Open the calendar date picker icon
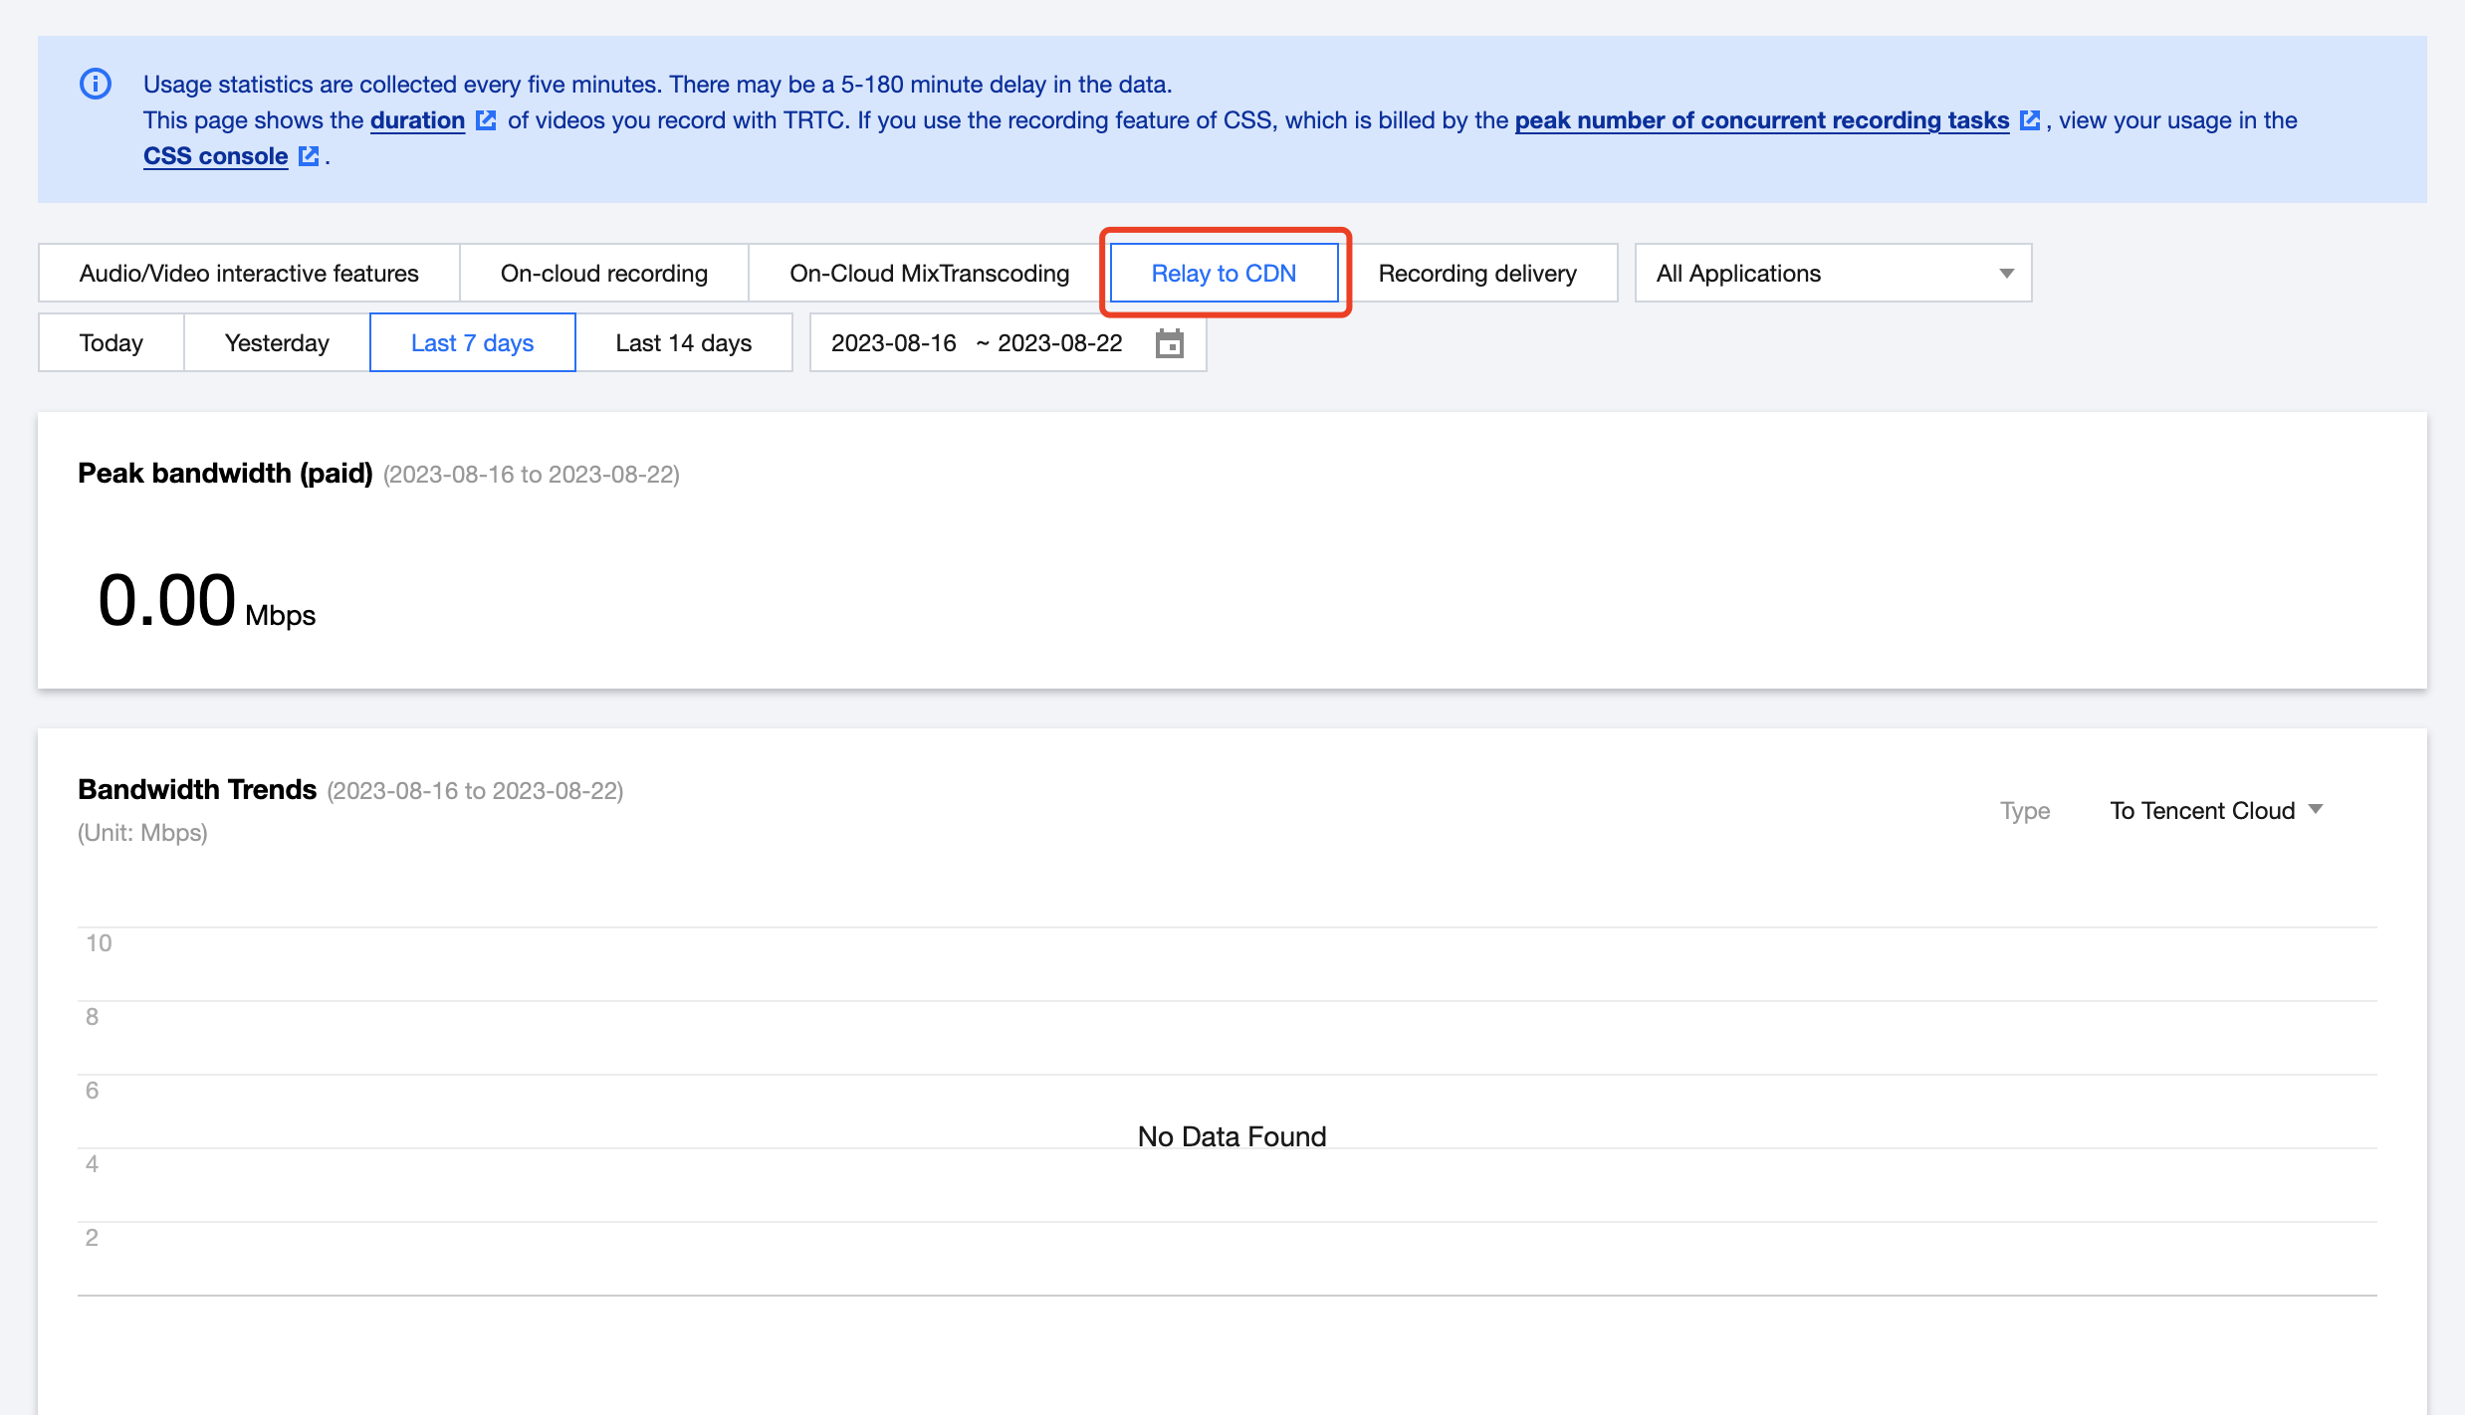Viewport: 2465px width, 1415px height. (1169, 343)
